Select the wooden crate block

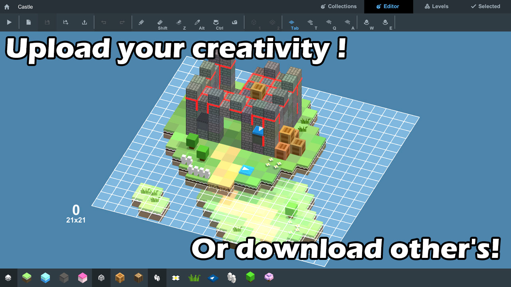point(120,277)
